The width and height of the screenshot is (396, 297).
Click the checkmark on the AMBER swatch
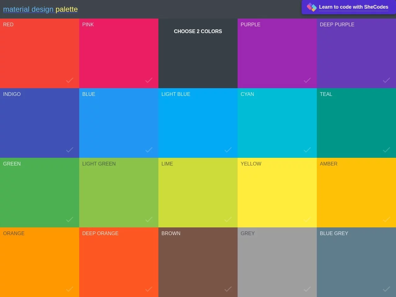[386, 220]
